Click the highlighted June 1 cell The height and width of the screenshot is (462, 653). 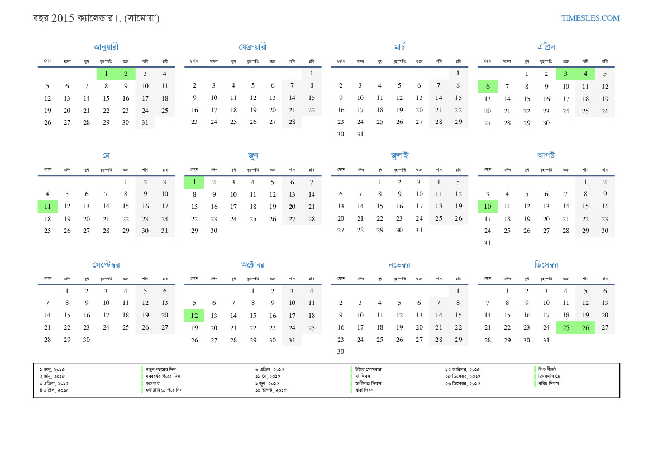coord(194,182)
